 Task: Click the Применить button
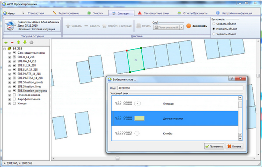(214, 146)
